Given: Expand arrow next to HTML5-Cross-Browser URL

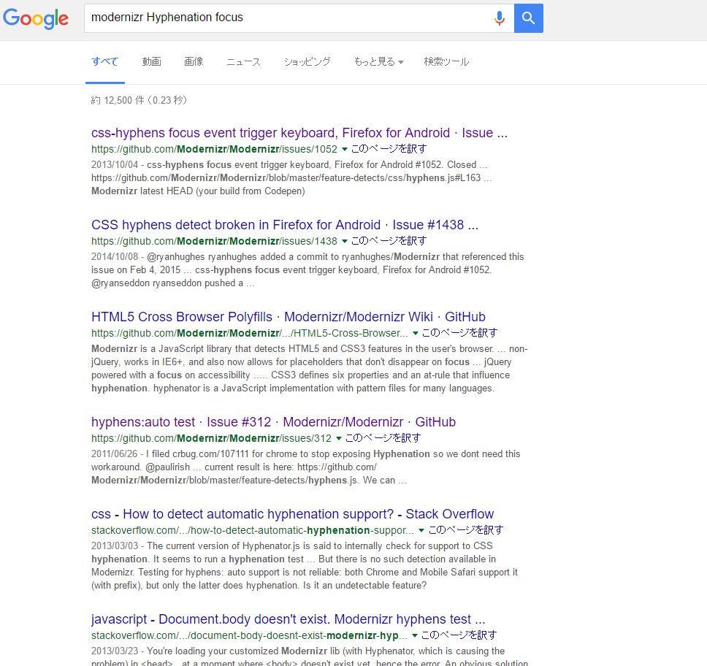Looking at the screenshot, I should [x=416, y=333].
